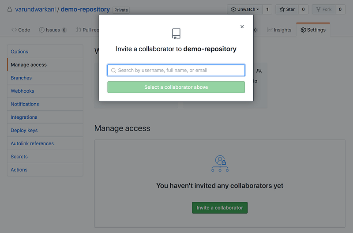The height and width of the screenshot is (233, 353).
Task: Click the green Invite a collaborator button
Action: [x=220, y=207]
